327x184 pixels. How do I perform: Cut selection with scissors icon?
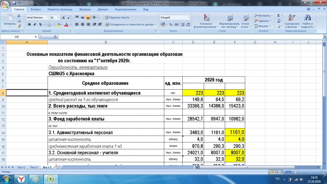tap(19, 16)
